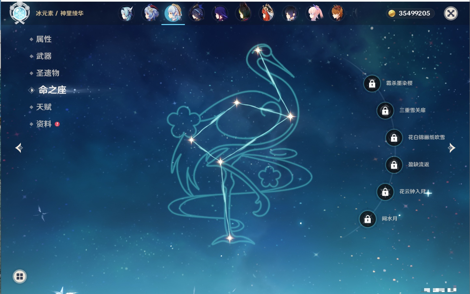Open the 天赋 talents section
Image resolution: width=470 pixels, height=294 pixels.
[44, 107]
